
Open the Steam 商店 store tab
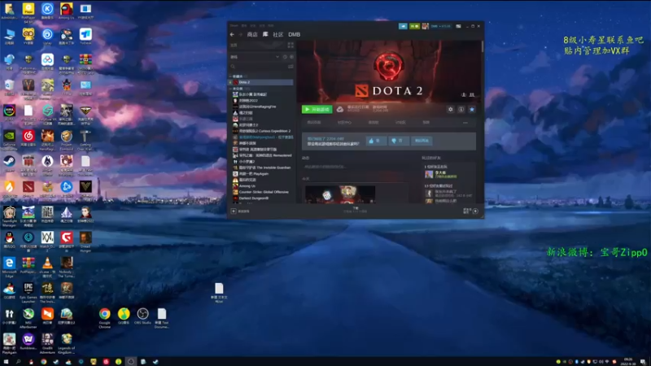click(252, 34)
